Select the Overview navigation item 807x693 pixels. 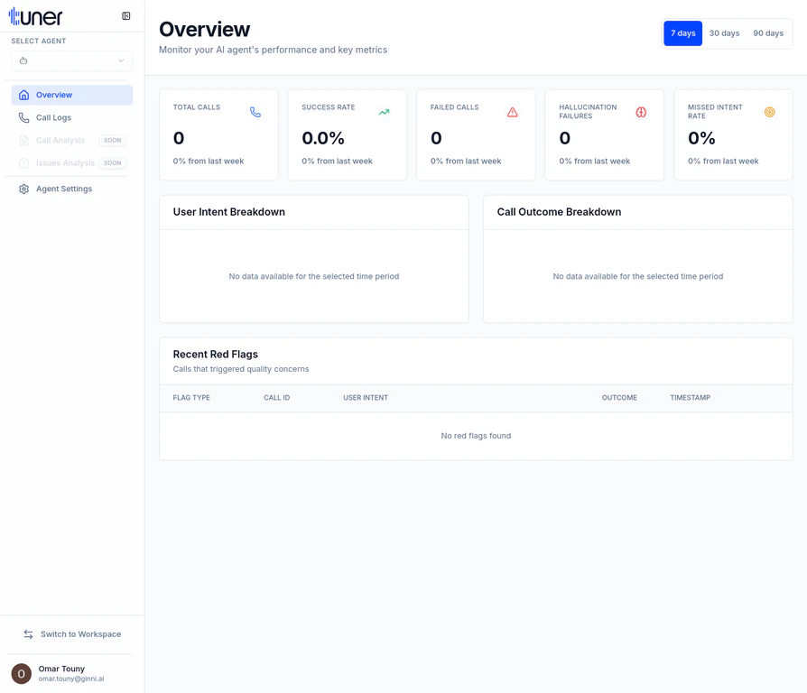(x=56, y=95)
